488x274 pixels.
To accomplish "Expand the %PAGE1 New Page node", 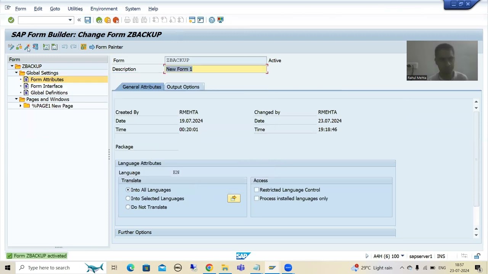I will 21,106.
